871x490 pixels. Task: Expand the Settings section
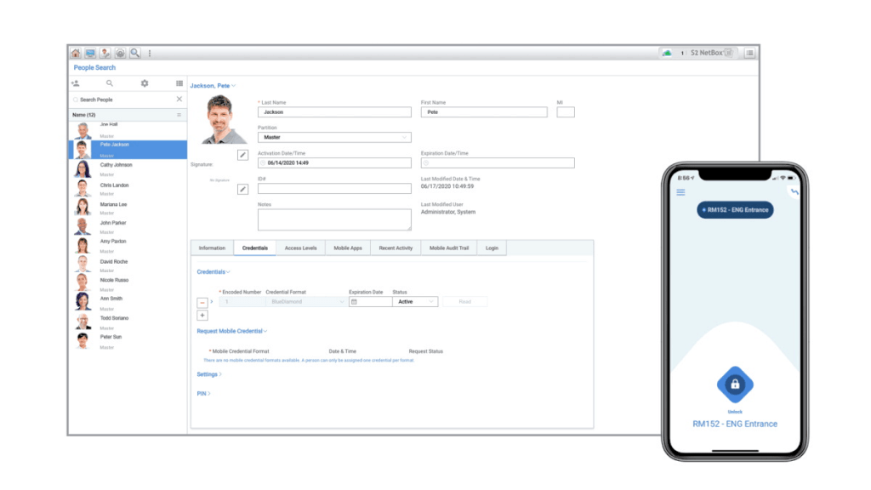pyautogui.click(x=208, y=374)
